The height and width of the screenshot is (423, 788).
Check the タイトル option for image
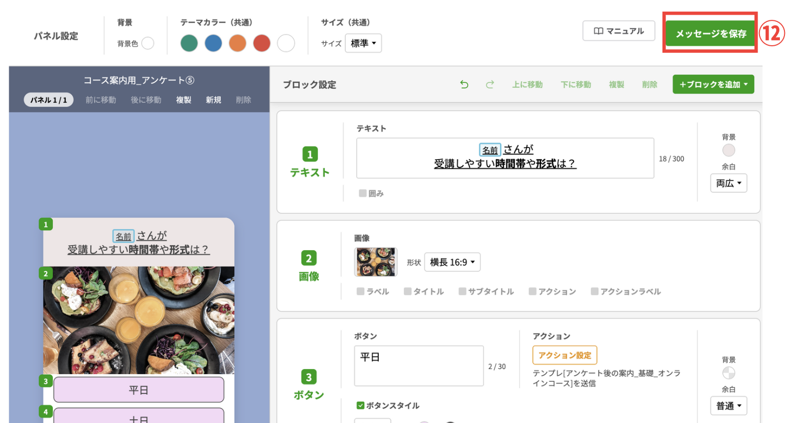[408, 291]
